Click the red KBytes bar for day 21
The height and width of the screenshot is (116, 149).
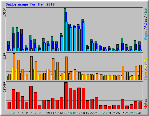click(96, 103)
